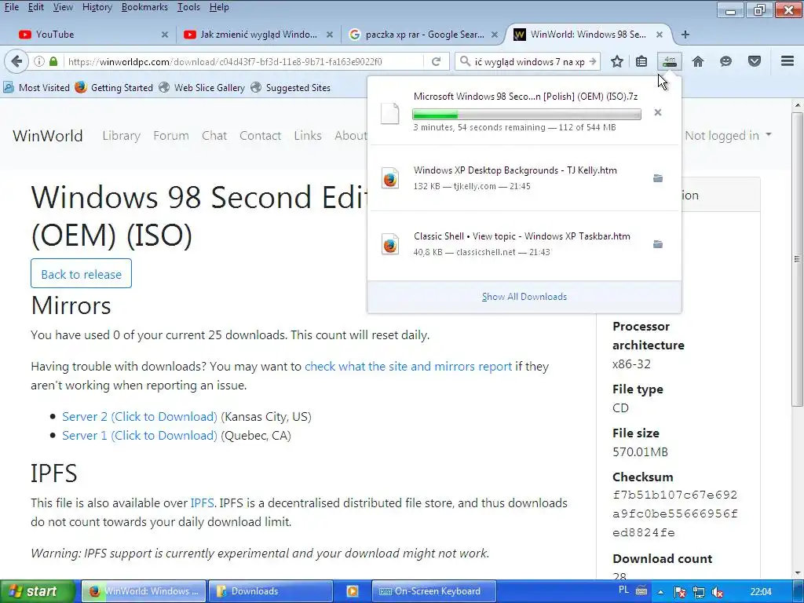Open WinWorld Chat nav link
The image size is (804, 603).
pos(214,135)
